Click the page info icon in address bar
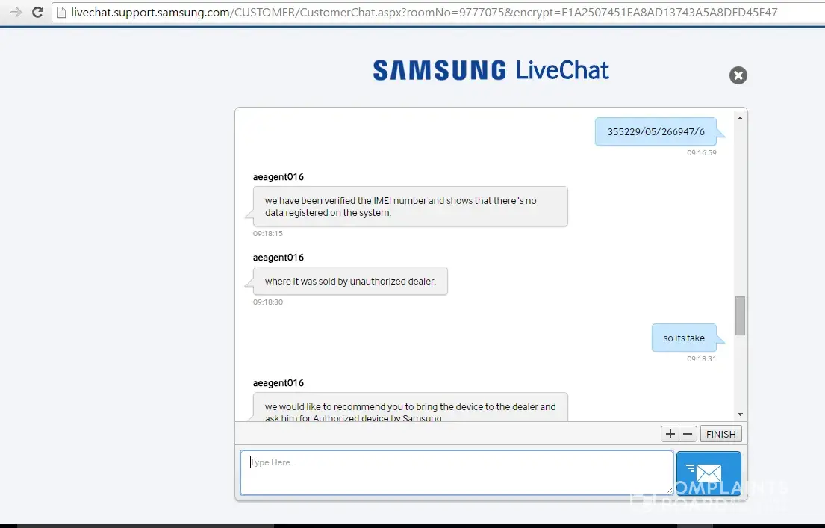 [61, 12]
